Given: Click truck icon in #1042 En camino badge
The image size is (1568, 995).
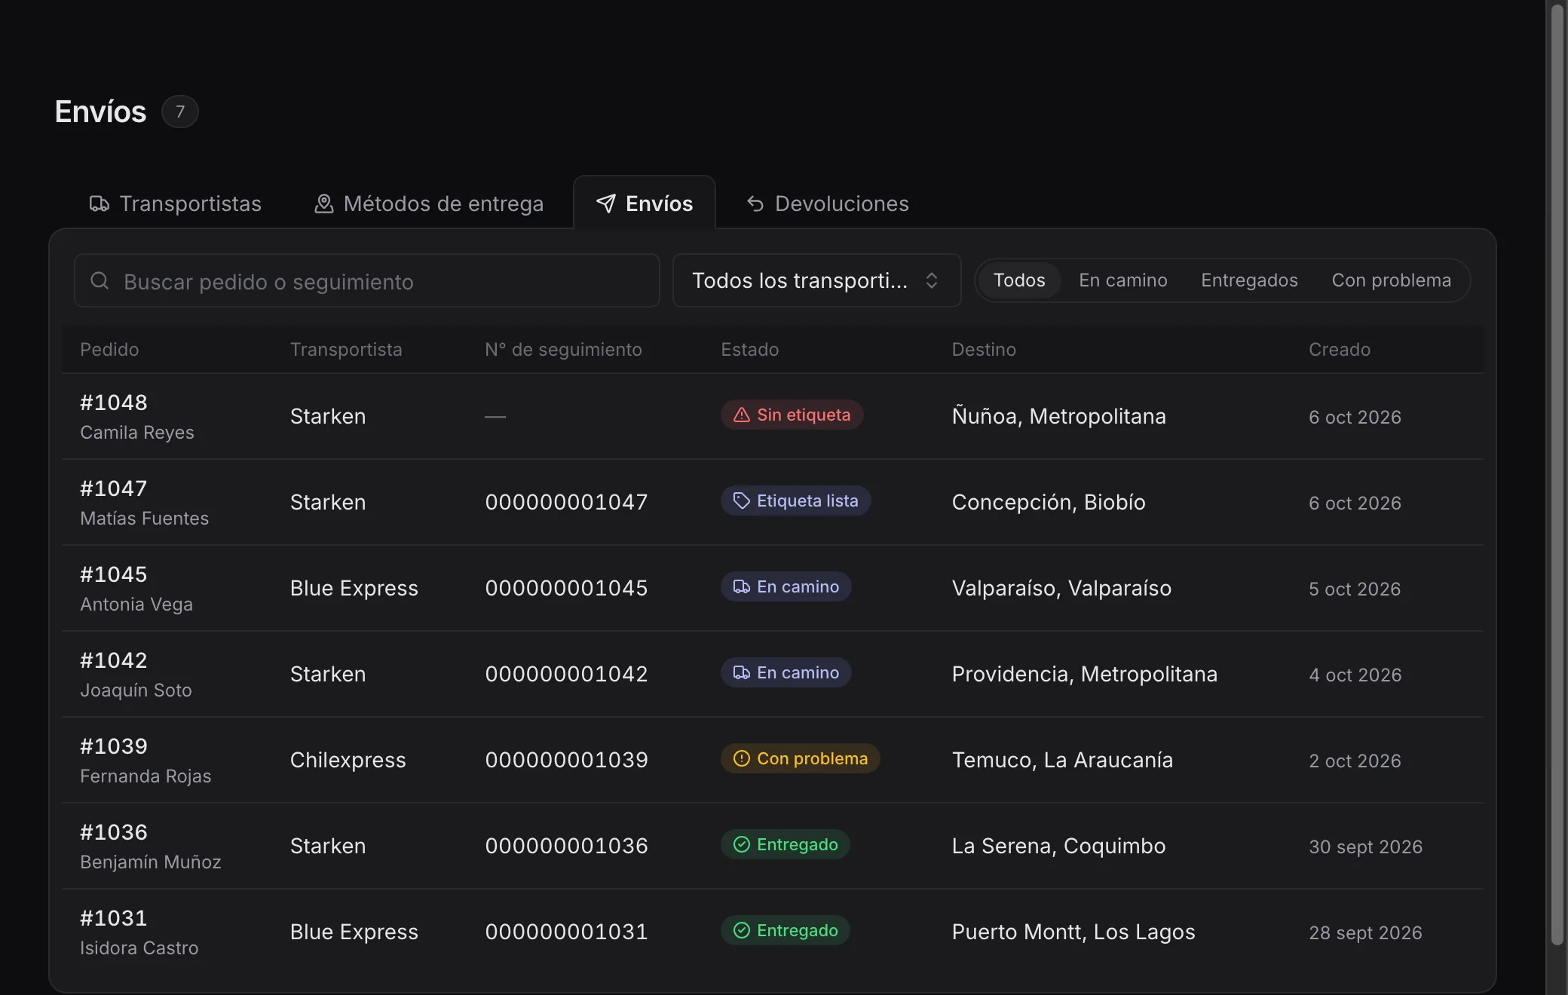Looking at the screenshot, I should (x=742, y=672).
